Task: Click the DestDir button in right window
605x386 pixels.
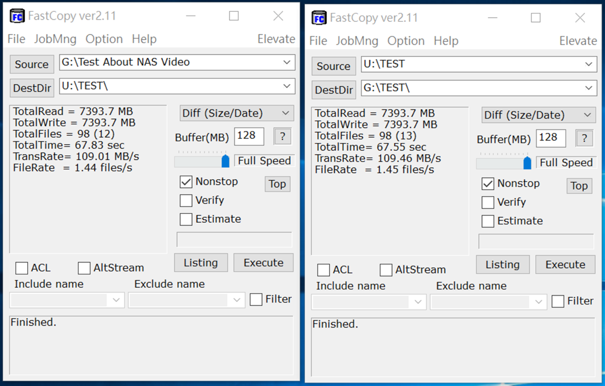Action: tap(333, 90)
